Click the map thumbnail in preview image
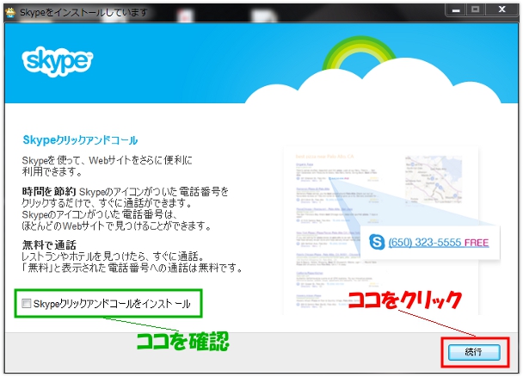Viewport: 523px width, 377px height. tap(434, 180)
